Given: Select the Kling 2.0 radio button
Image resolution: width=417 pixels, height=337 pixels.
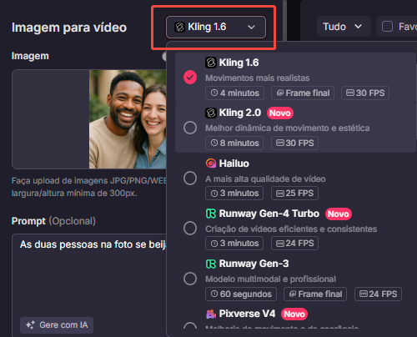Looking at the screenshot, I should 190,128.
